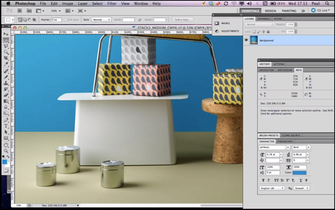Click Intersect with selection mode button
The width and height of the screenshot is (335, 210).
34,20
